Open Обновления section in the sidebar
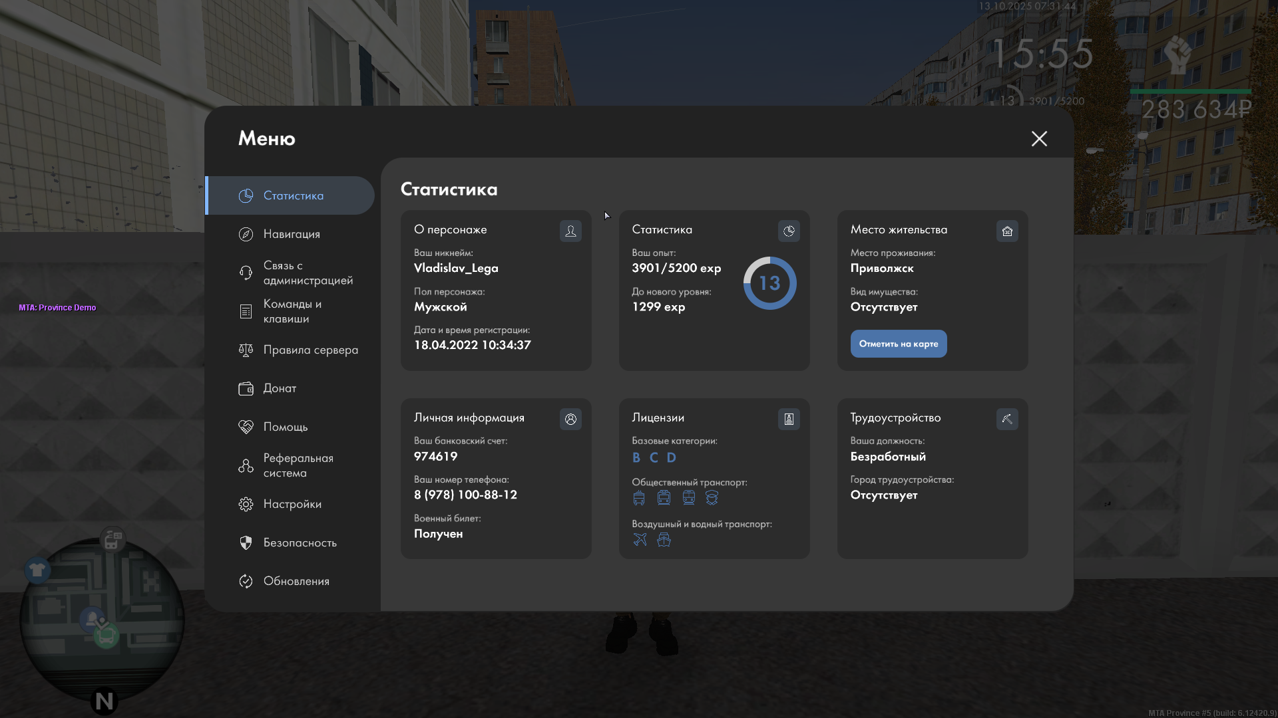This screenshot has width=1278, height=718. click(x=296, y=581)
